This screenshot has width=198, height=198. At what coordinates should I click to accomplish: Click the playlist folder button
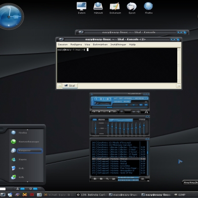[x=101, y=179]
